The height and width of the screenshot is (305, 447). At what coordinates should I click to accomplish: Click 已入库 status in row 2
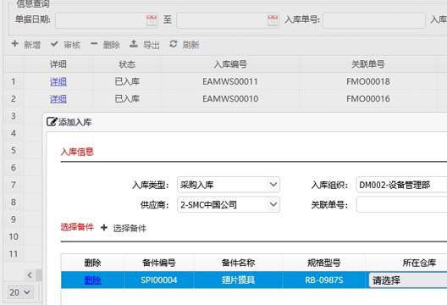click(127, 99)
